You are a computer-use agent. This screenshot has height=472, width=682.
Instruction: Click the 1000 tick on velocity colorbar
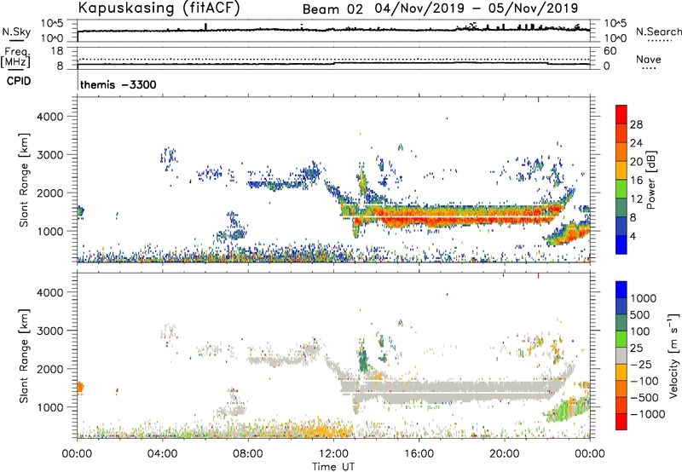coord(644,298)
